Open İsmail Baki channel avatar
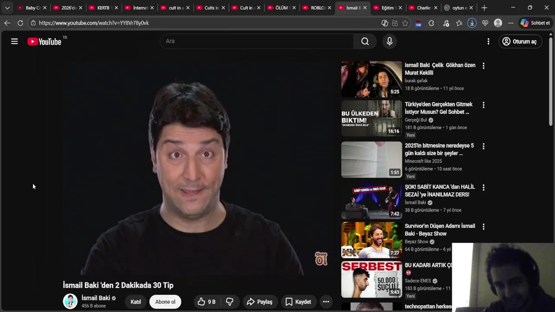Image resolution: width=555 pixels, height=312 pixels. pos(70,301)
